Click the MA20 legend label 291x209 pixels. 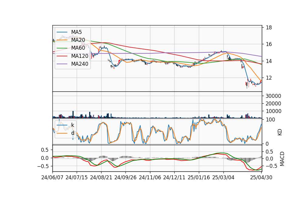(78, 40)
